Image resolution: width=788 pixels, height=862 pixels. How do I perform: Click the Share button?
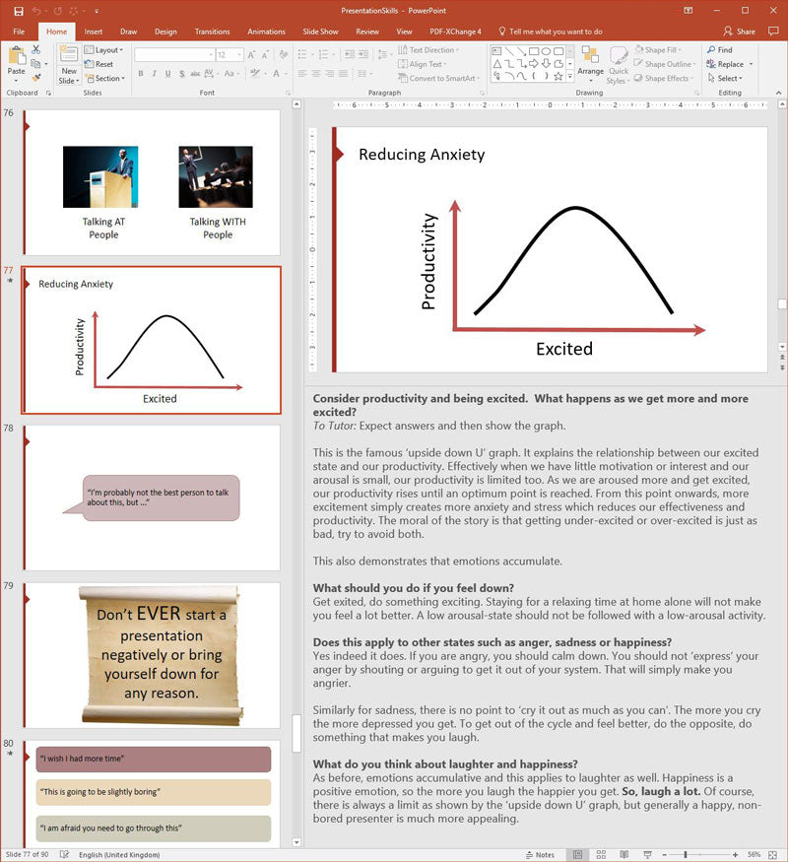click(x=739, y=32)
